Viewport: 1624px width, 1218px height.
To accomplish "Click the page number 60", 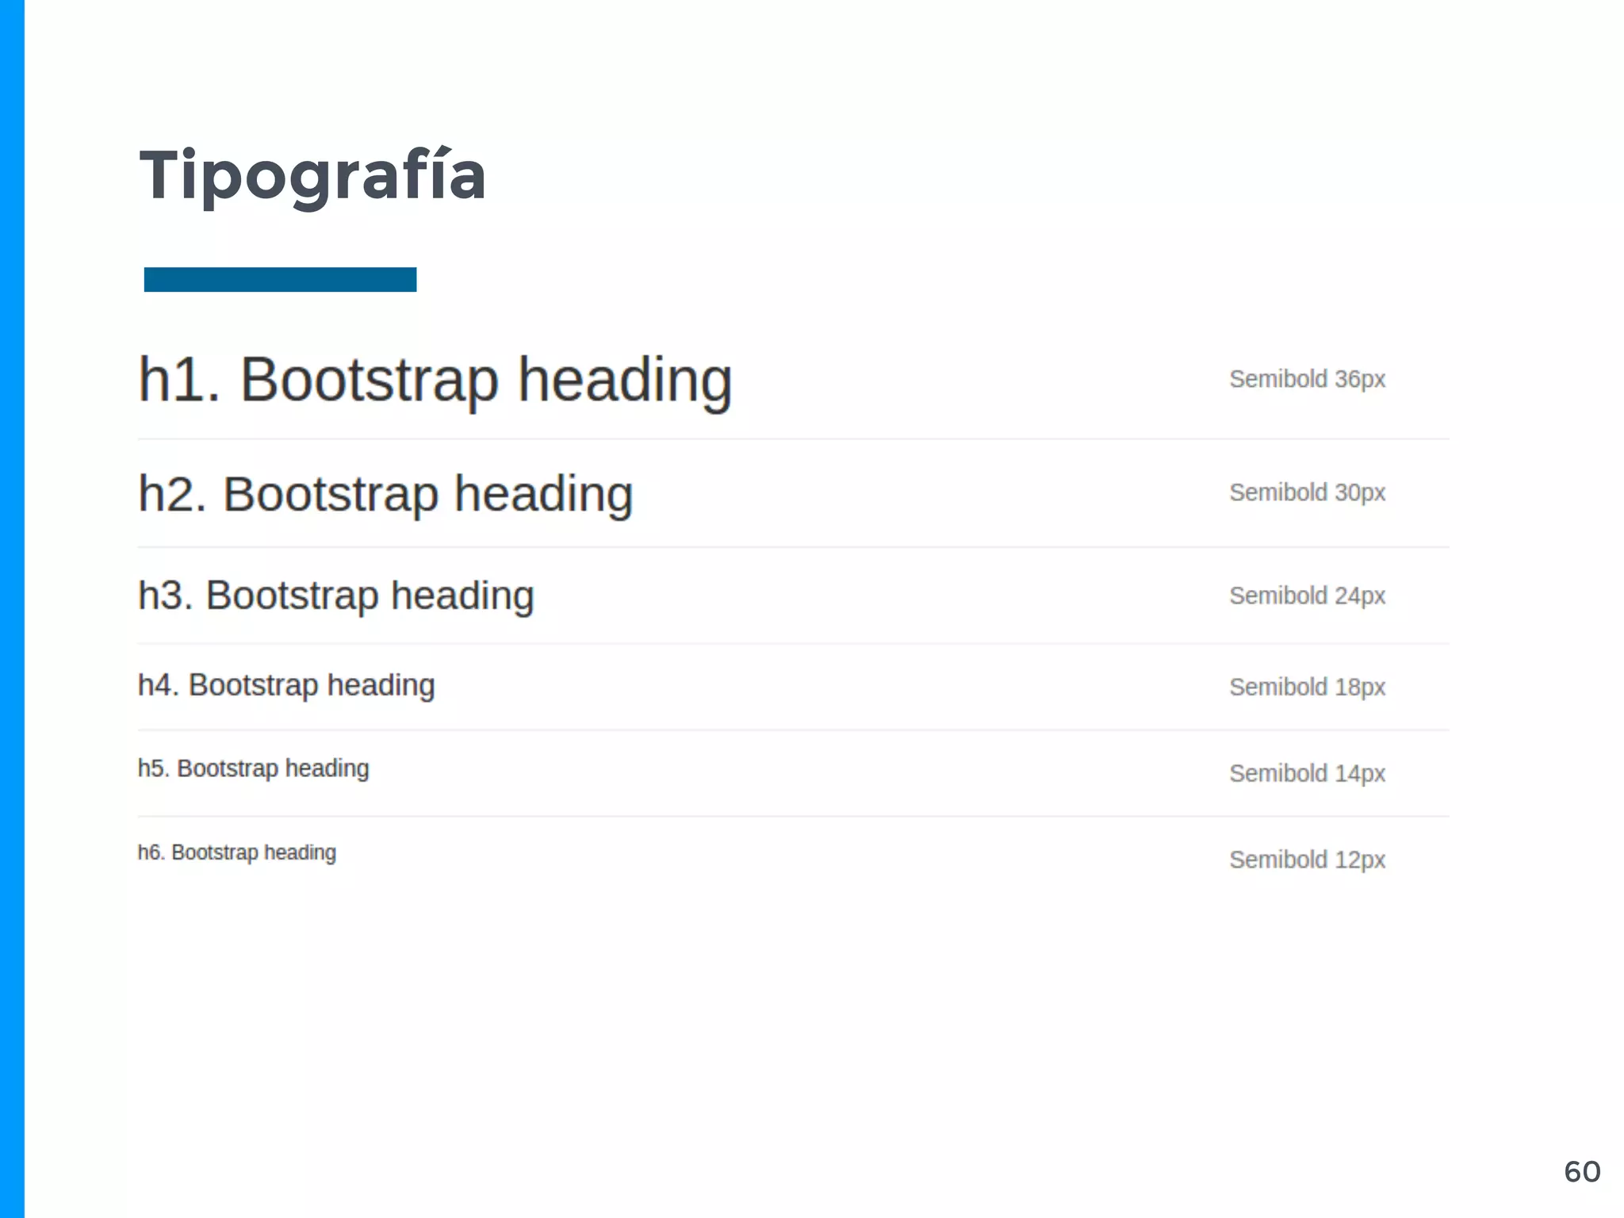I will pos(1581,1172).
